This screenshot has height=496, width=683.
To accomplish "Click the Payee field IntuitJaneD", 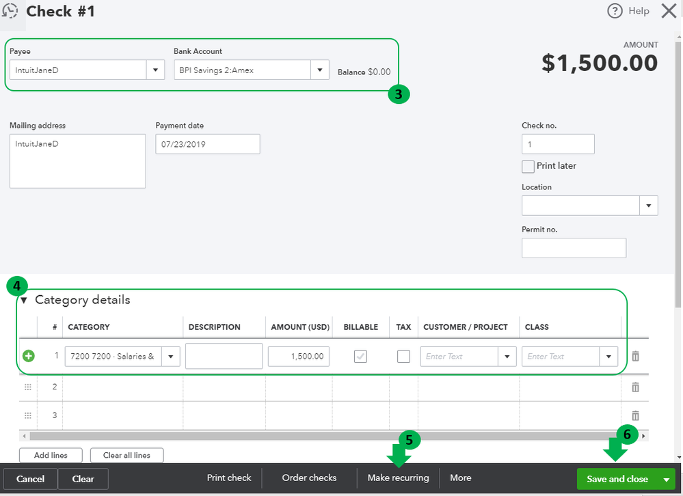I will 78,70.
